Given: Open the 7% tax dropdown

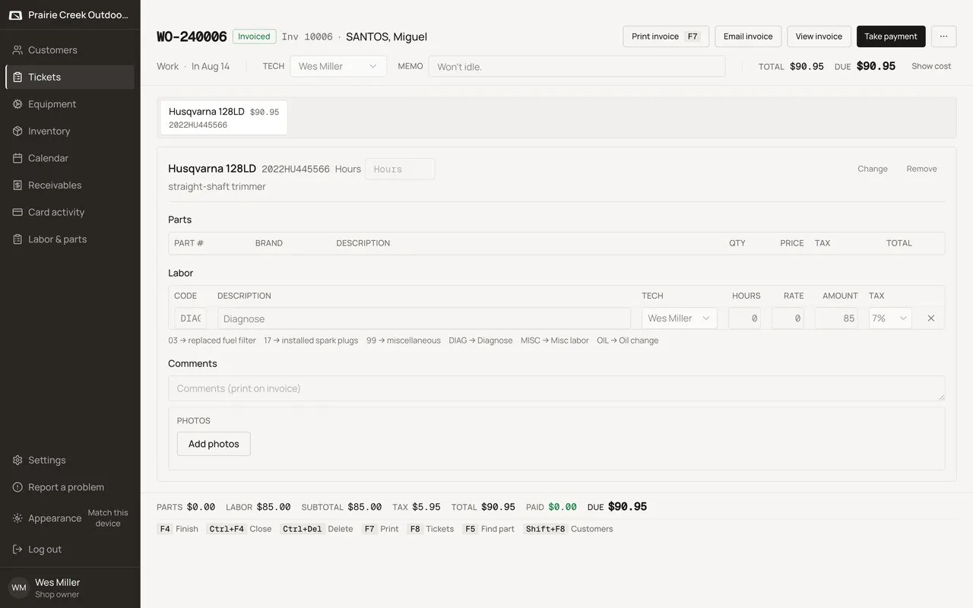Looking at the screenshot, I should pyautogui.click(x=890, y=318).
